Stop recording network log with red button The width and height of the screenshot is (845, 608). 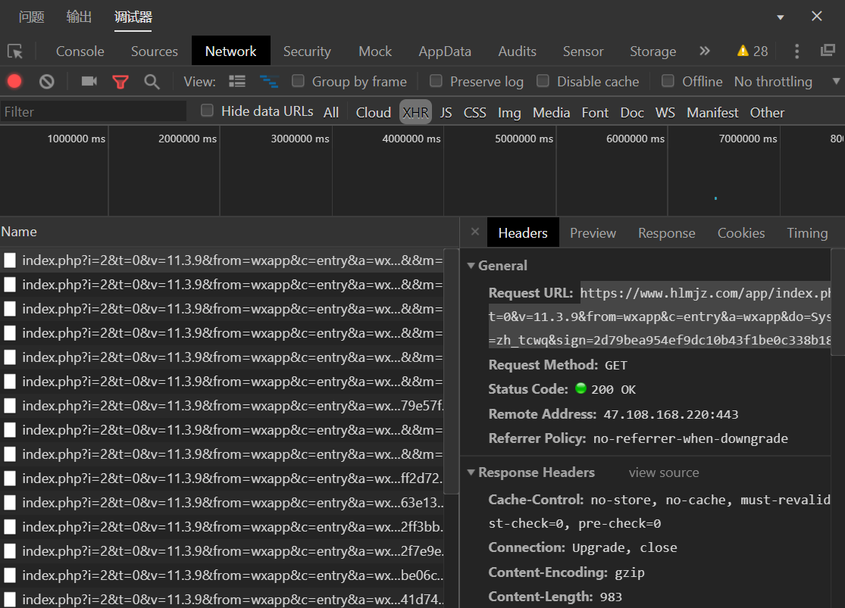pos(14,81)
